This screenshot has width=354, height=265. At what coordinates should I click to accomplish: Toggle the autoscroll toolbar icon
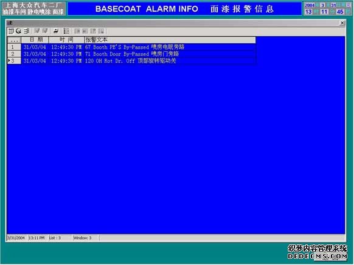(55, 31)
